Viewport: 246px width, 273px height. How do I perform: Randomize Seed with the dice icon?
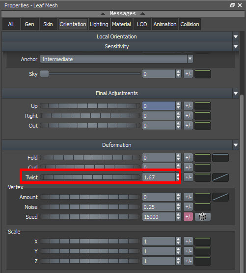pos(203,217)
